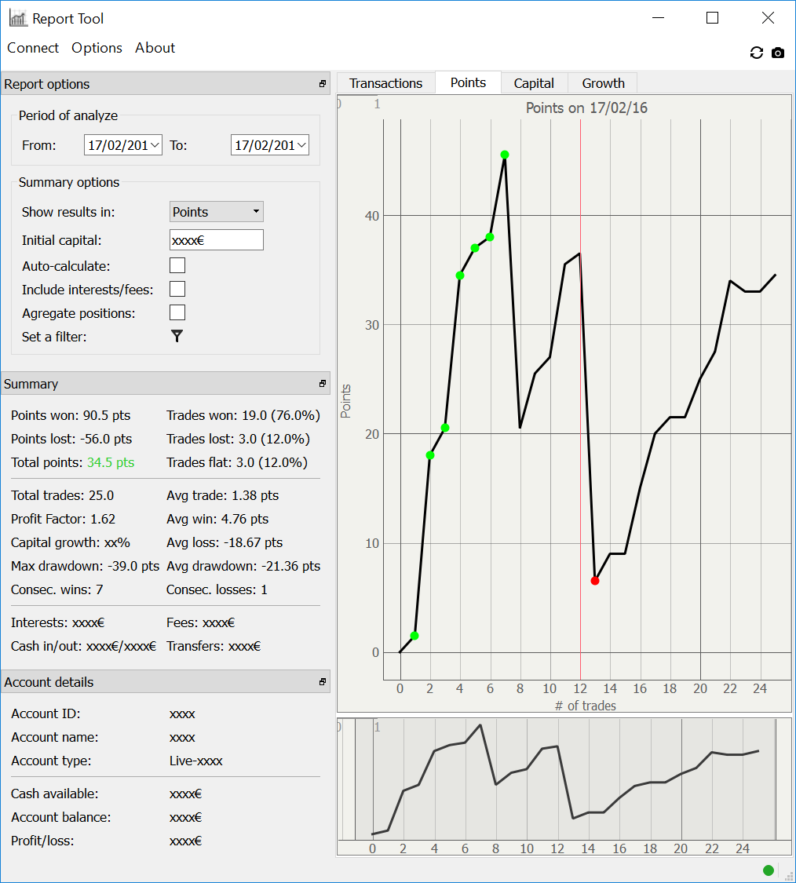Click the highest green point on chart
796x883 pixels.
[x=505, y=155]
